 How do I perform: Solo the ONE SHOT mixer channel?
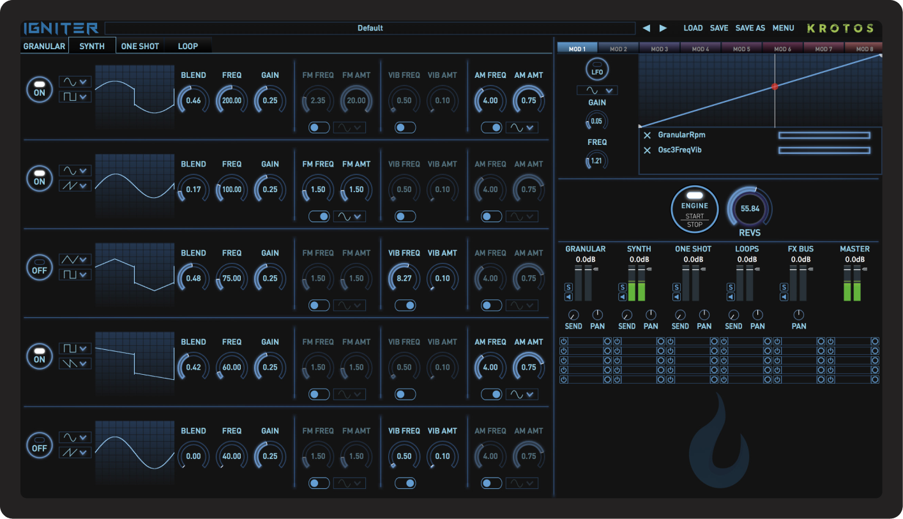click(x=676, y=288)
